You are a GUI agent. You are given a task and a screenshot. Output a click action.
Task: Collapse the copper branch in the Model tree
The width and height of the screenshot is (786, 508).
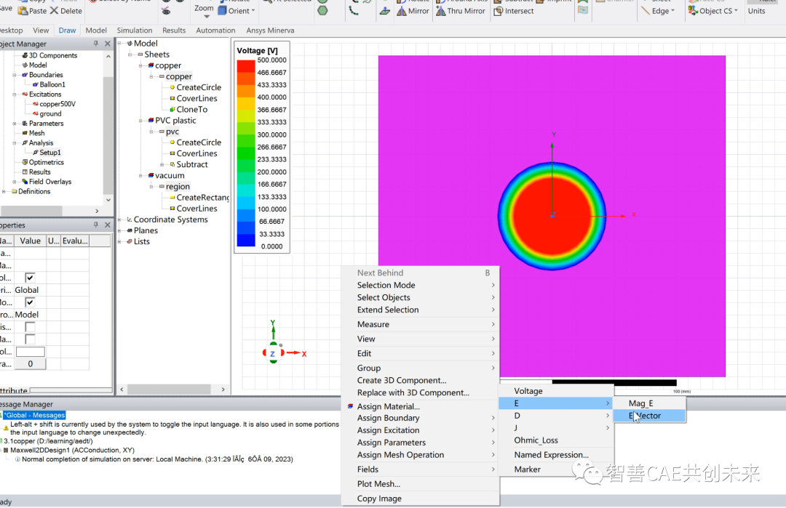click(x=140, y=65)
